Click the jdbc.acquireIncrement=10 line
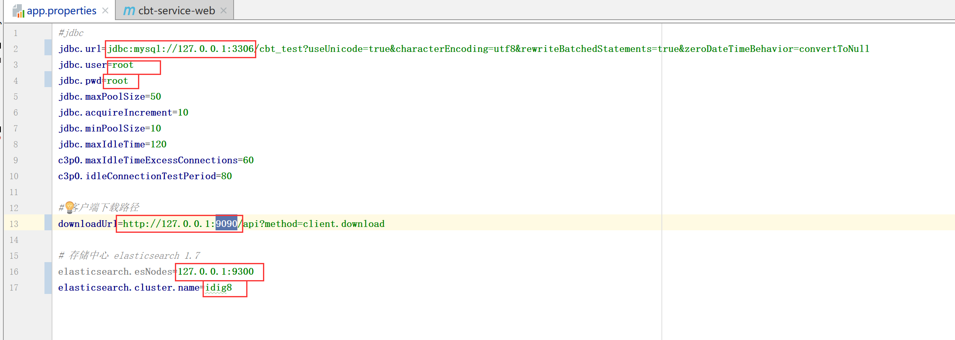The width and height of the screenshot is (955, 340). pyautogui.click(x=123, y=113)
